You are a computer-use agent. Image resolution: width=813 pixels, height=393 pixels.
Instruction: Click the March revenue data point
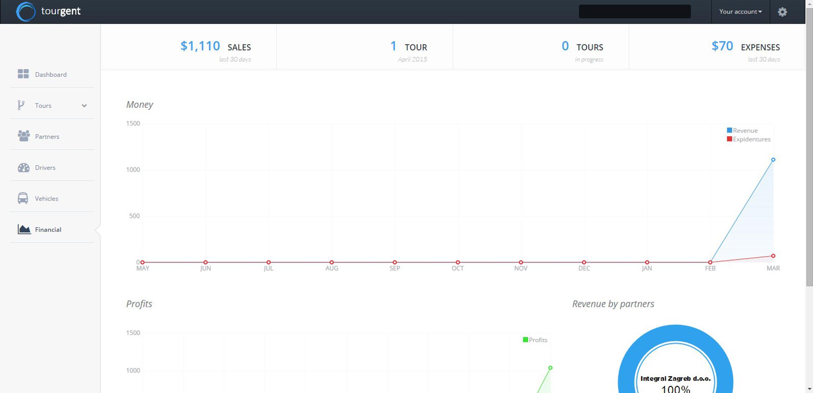pyautogui.click(x=773, y=160)
